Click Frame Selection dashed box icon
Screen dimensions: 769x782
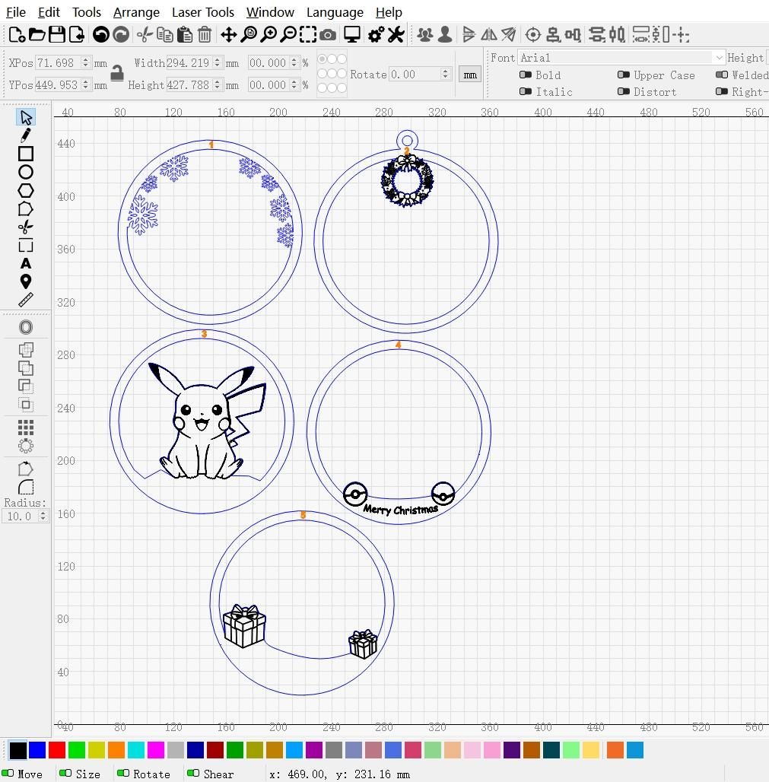pyautogui.click(x=308, y=34)
